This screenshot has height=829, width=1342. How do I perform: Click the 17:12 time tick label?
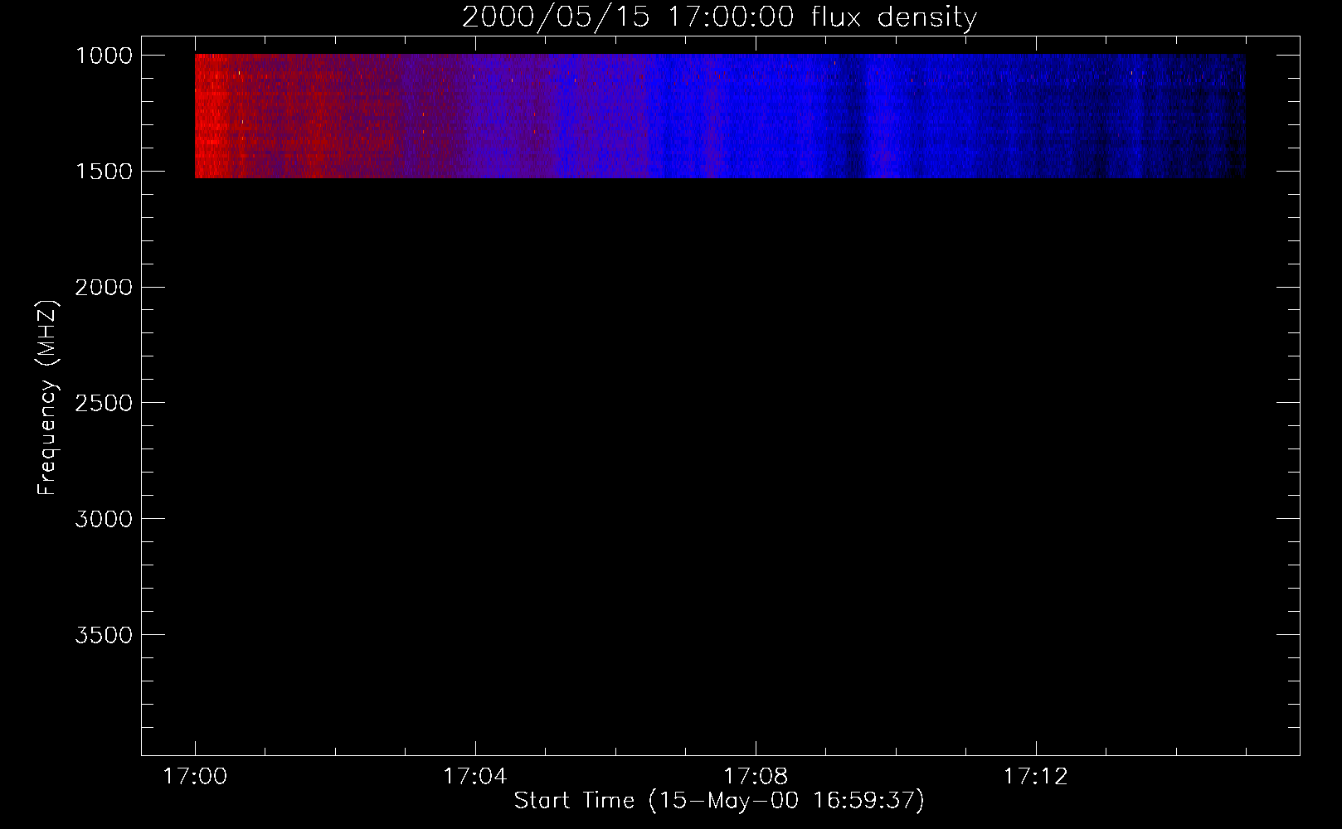click(1036, 777)
